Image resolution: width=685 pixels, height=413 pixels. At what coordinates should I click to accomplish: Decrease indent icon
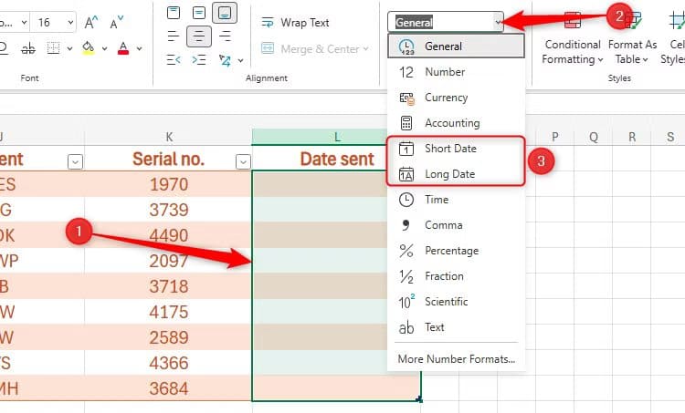(x=174, y=60)
